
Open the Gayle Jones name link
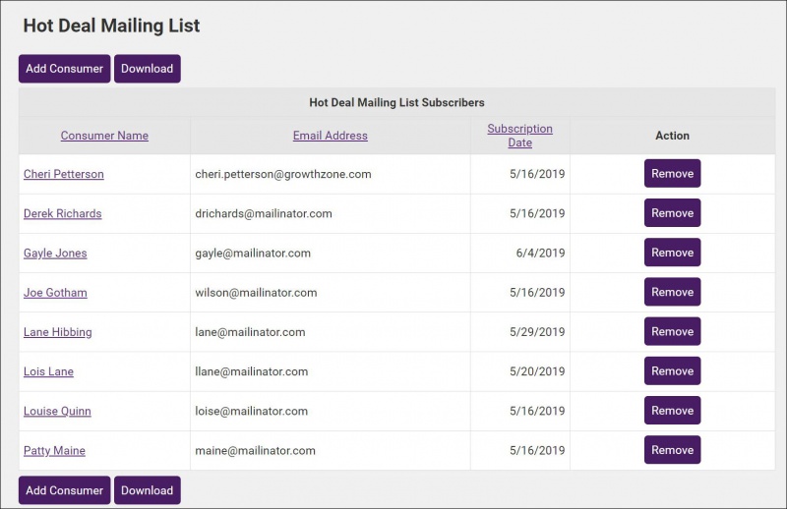55,253
